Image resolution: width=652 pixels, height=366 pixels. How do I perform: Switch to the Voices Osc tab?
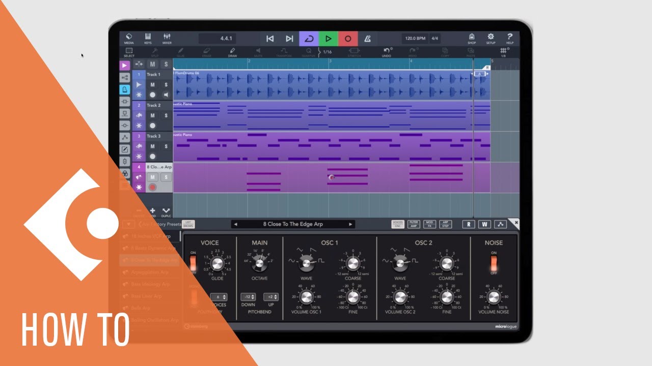(x=398, y=224)
